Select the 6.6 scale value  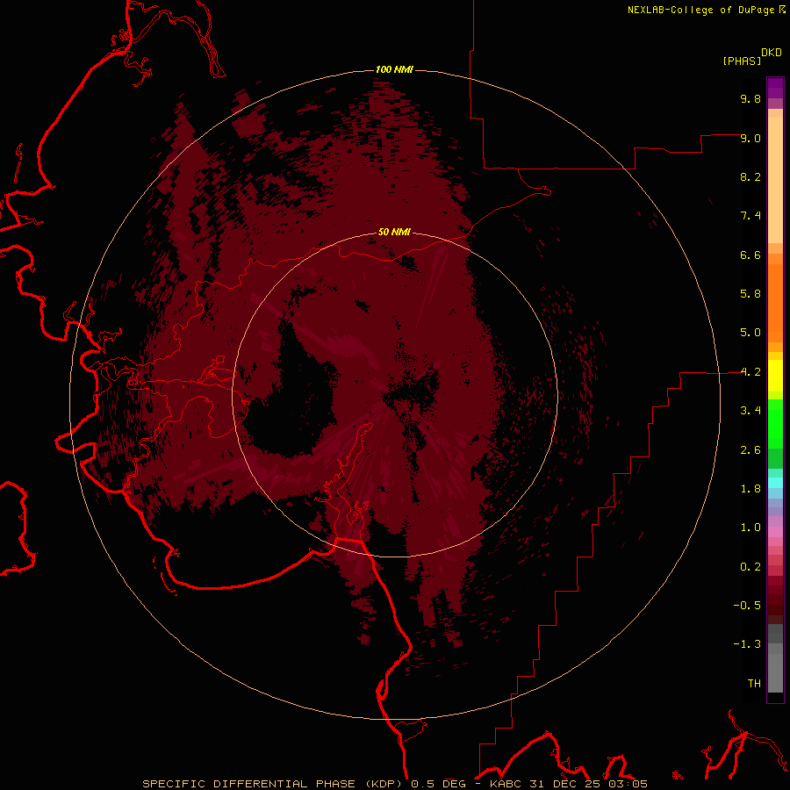(x=750, y=255)
